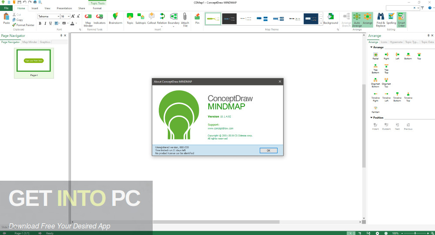The image size is (435, 235).
Task: Select the navy blue Map Theme swatch
Action: click(x=311, y=19)
